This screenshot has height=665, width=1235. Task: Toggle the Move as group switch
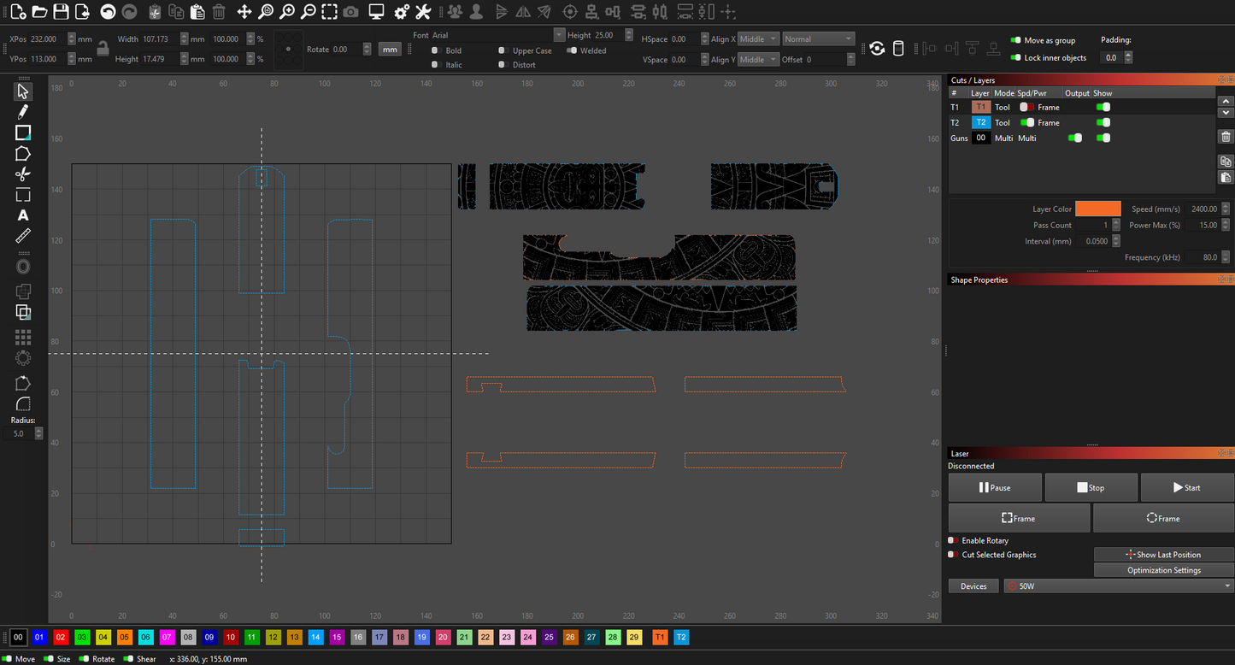tap(1015, 40)
